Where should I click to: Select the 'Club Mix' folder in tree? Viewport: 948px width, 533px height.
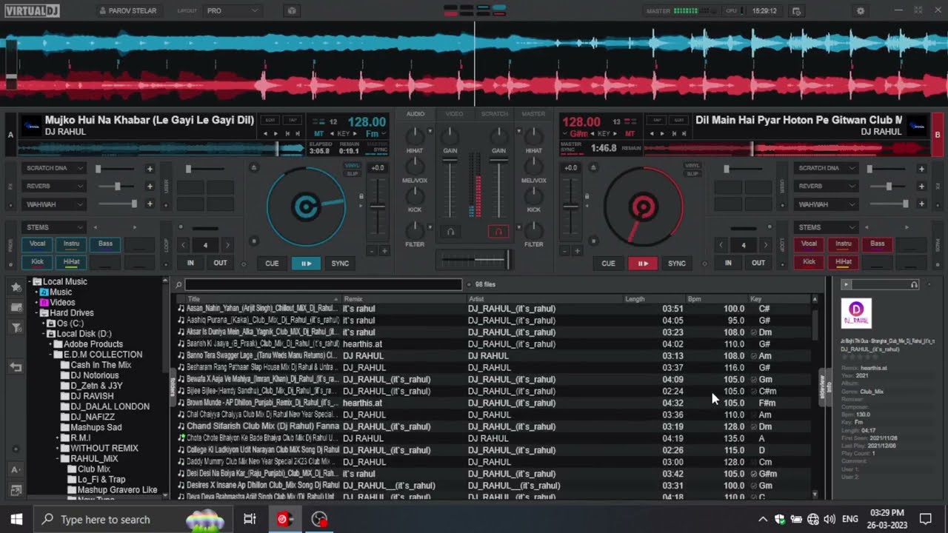coord(94,469)
